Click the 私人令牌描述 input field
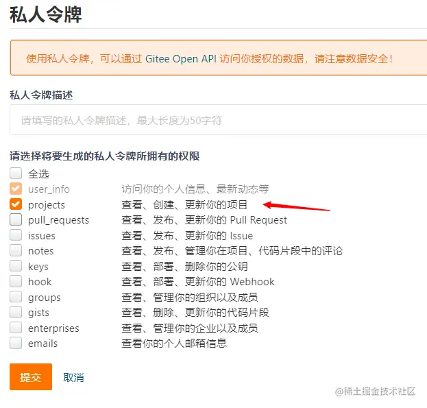Viewport: 427px width, 408px height. click(219, 120)
